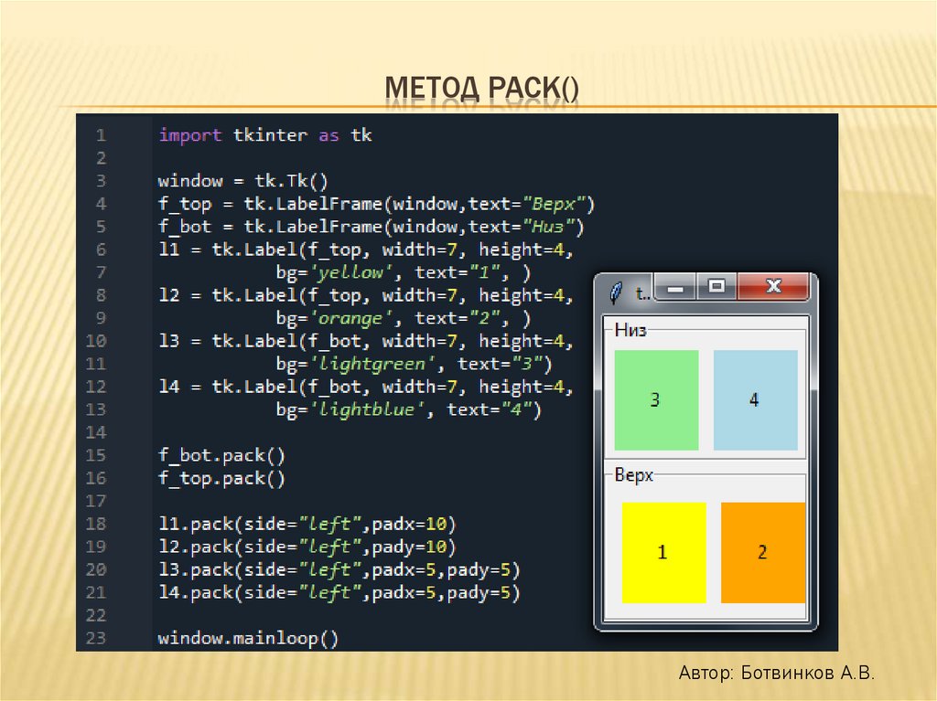Screen dimensions: 937x701
Task: Click the l1.pack line with padx=10
Action: point(307,525)
